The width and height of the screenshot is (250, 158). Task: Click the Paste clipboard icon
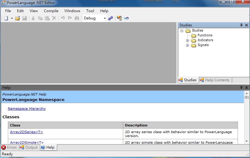47,18
